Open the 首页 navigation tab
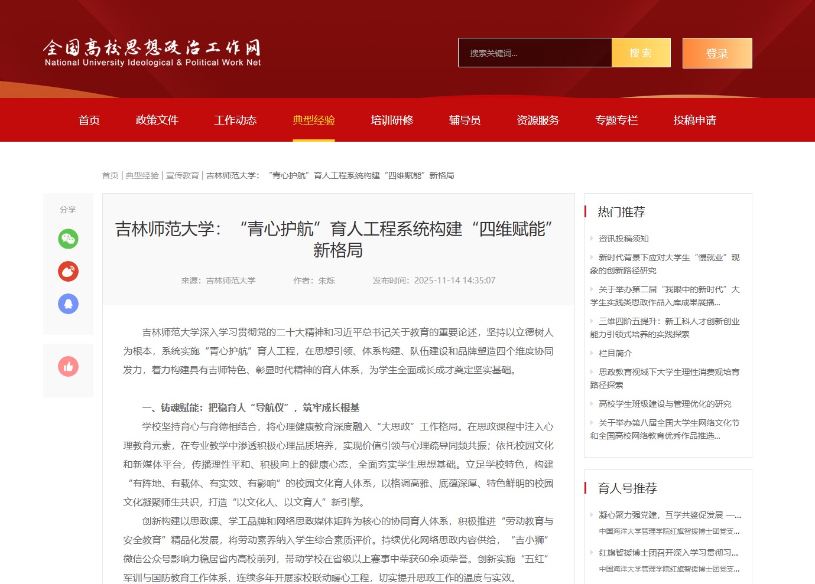Viewport: 815px width, 584px height. (x=89, y=120)
